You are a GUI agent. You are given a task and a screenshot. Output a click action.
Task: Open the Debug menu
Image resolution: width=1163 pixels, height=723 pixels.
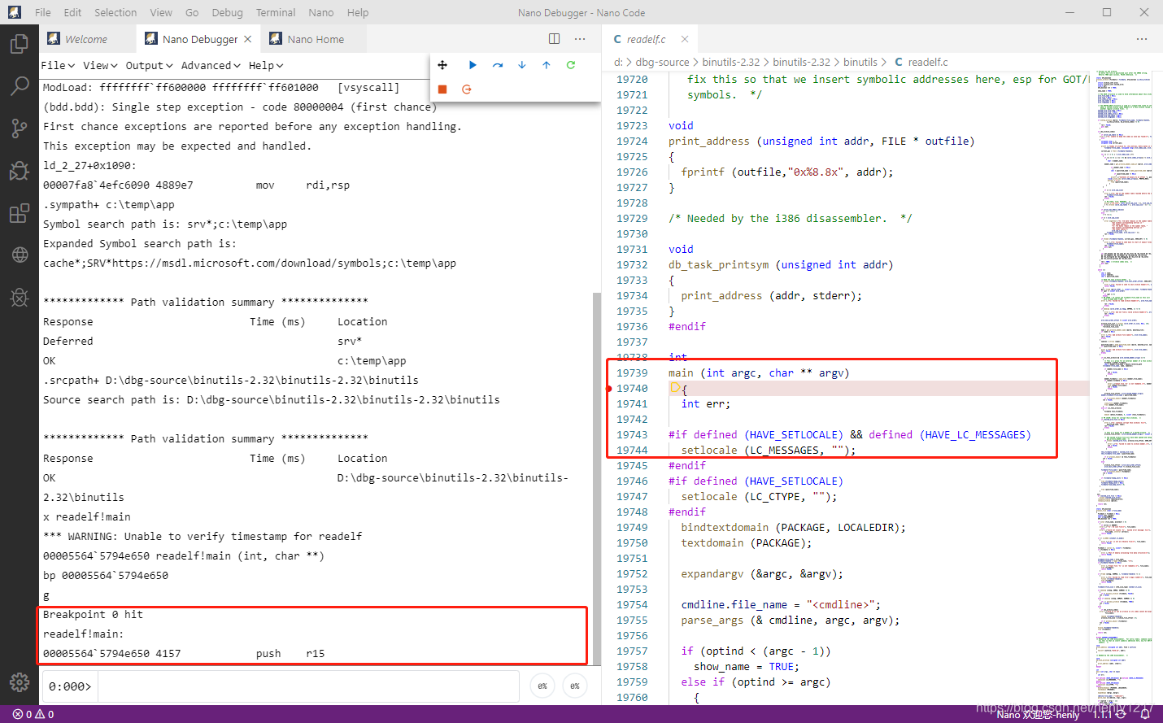tap(227, 12)
